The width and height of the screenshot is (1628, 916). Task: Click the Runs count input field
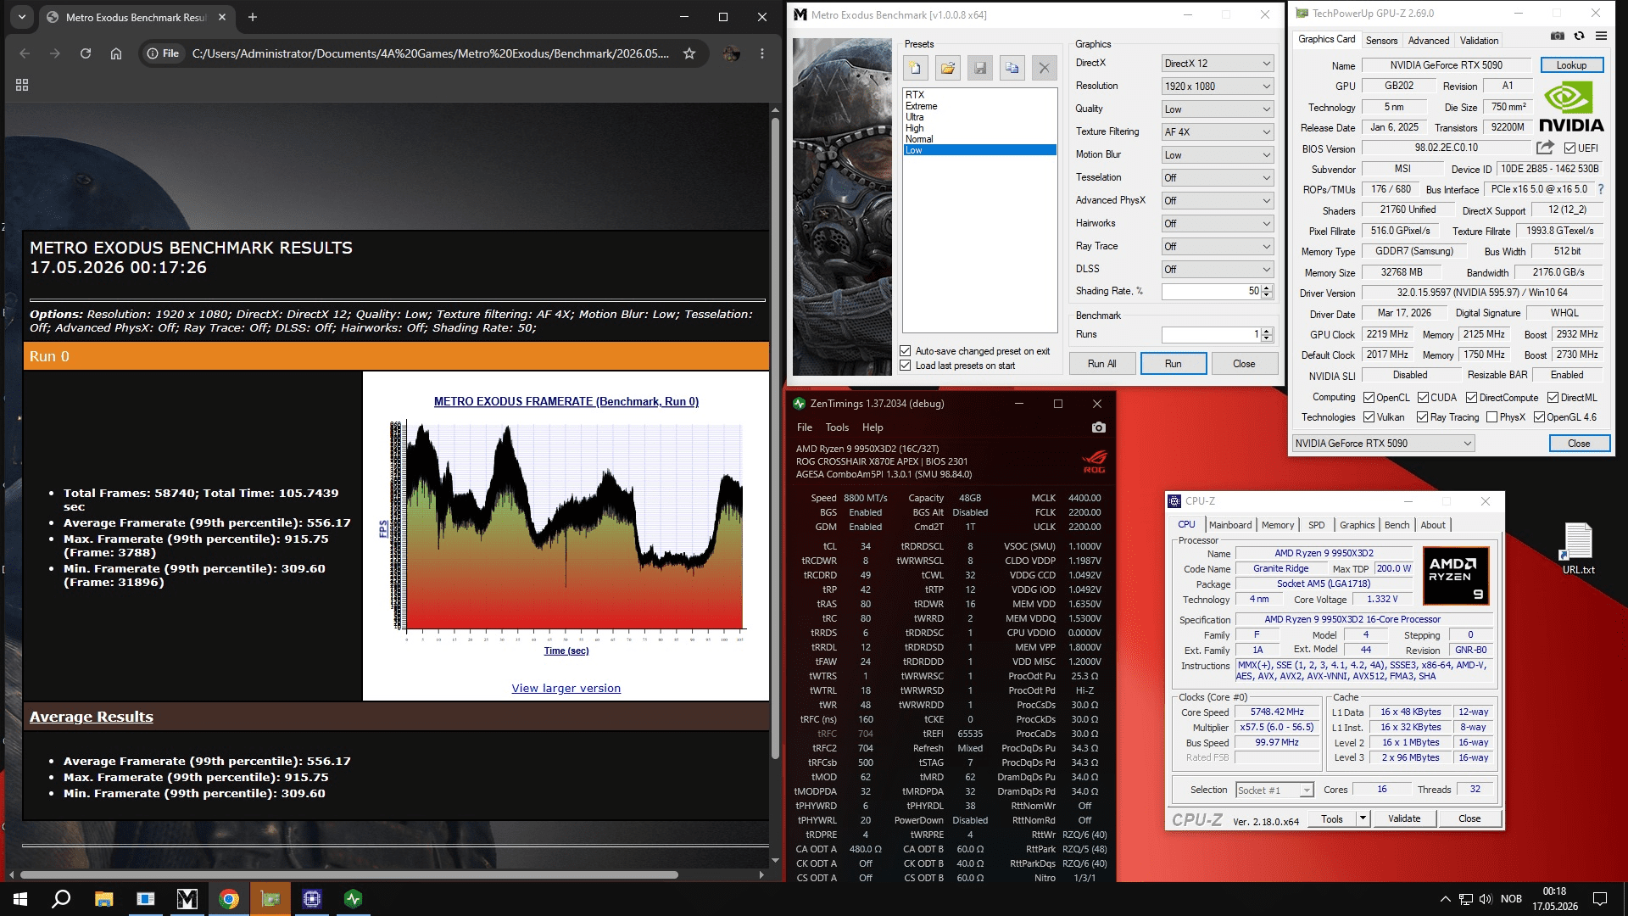click(1211, 335)
